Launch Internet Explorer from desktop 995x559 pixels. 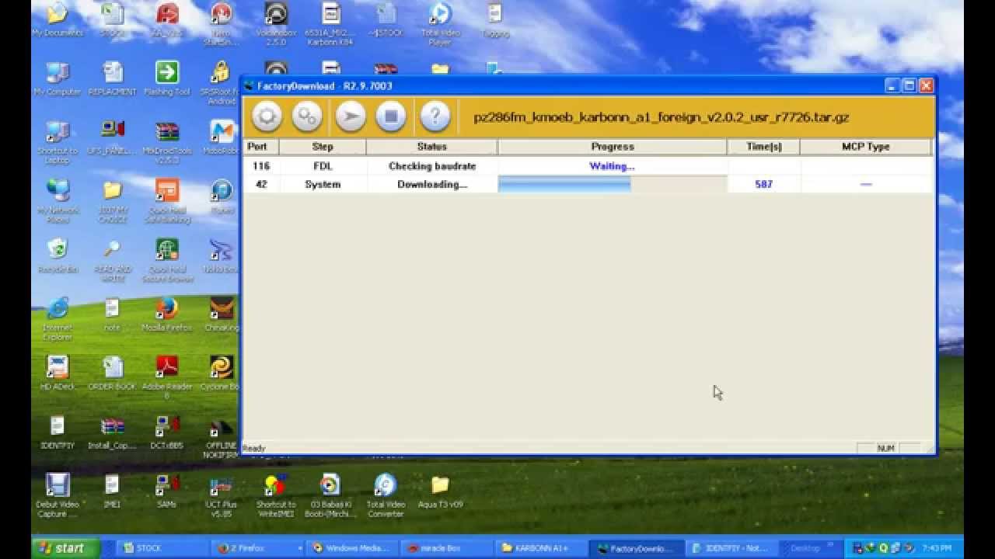click(58, 319)
